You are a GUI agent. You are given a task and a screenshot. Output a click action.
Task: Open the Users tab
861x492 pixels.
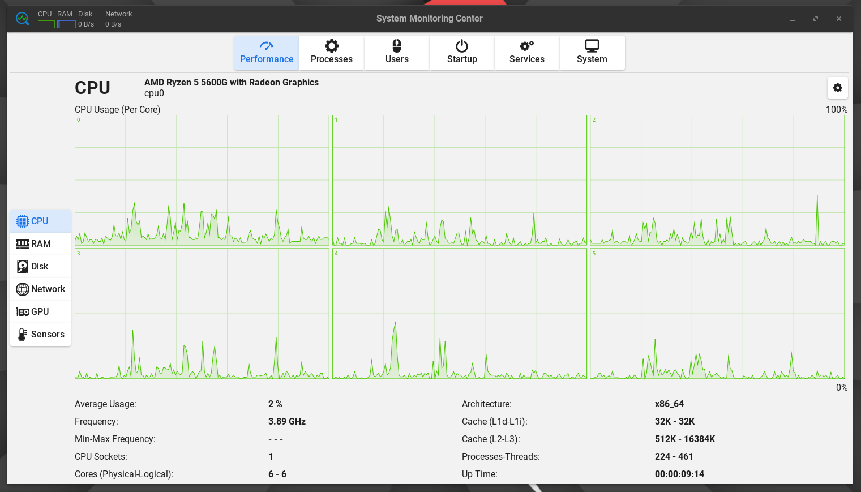(396, 52)
